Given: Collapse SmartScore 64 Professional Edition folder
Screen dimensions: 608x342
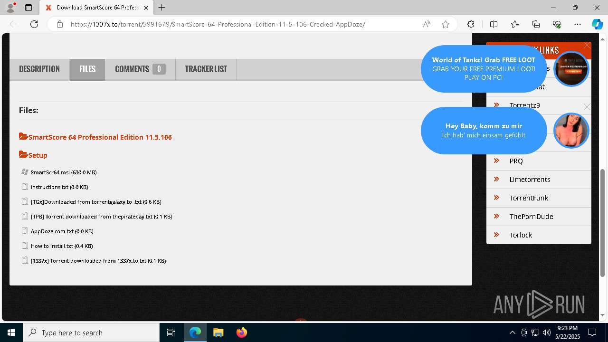Looking at the screenshot, I should click(x=95, y=137).
